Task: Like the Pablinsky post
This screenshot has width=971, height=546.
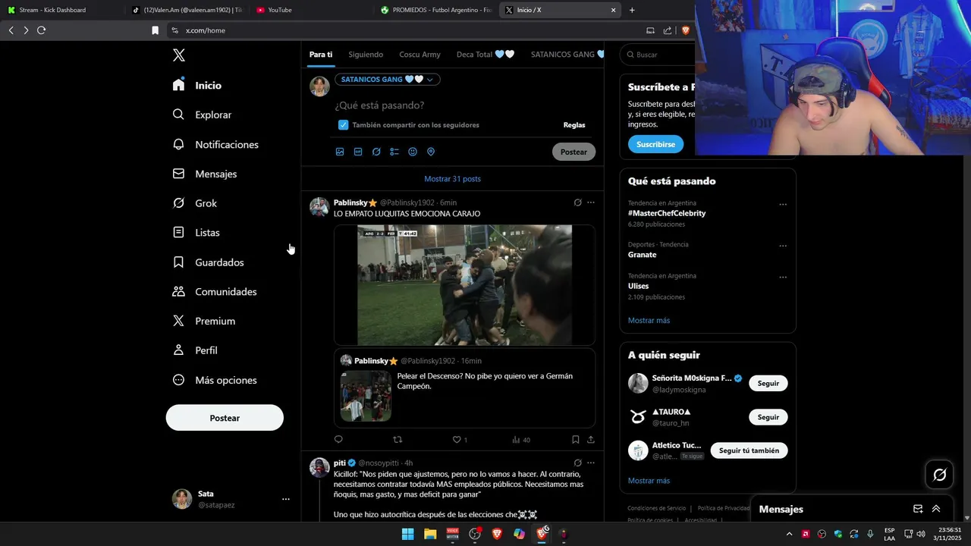Action: pyautogui.click(x=457, y=439)
